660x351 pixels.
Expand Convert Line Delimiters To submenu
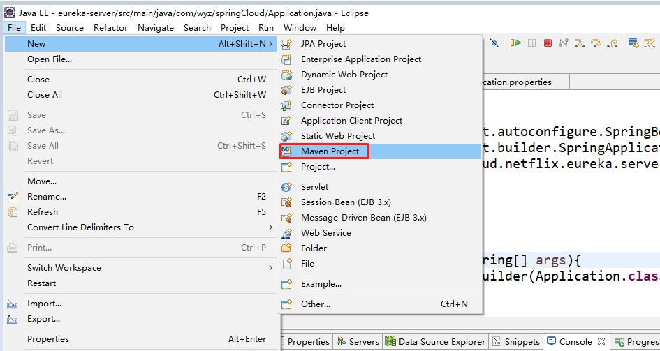point(271,227)
